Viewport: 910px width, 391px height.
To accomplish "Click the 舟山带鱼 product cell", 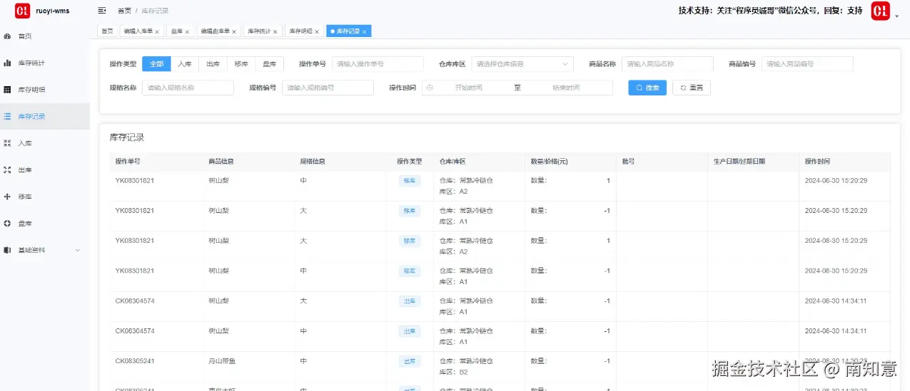I will tap(223, 361).
